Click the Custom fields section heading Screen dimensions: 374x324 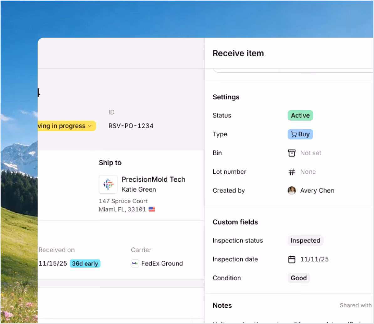(x=235, y=222)
